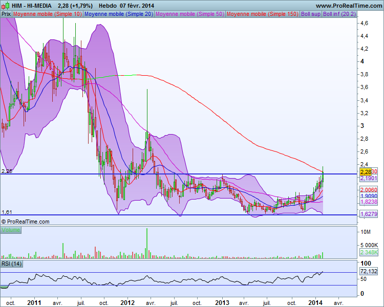
Task: Click the 2,0060 moving average value tag
Action: click(x=369, y=189)
